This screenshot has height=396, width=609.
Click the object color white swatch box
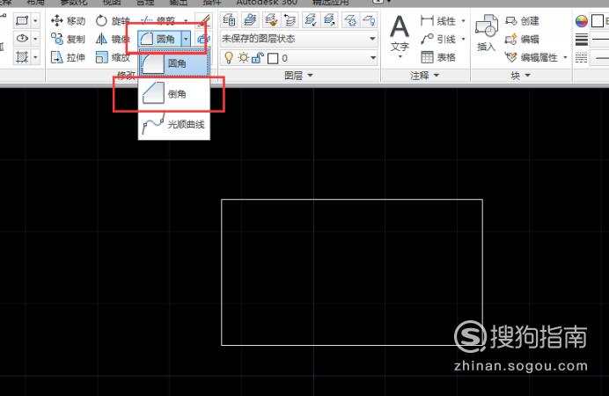tap(597, 20)
